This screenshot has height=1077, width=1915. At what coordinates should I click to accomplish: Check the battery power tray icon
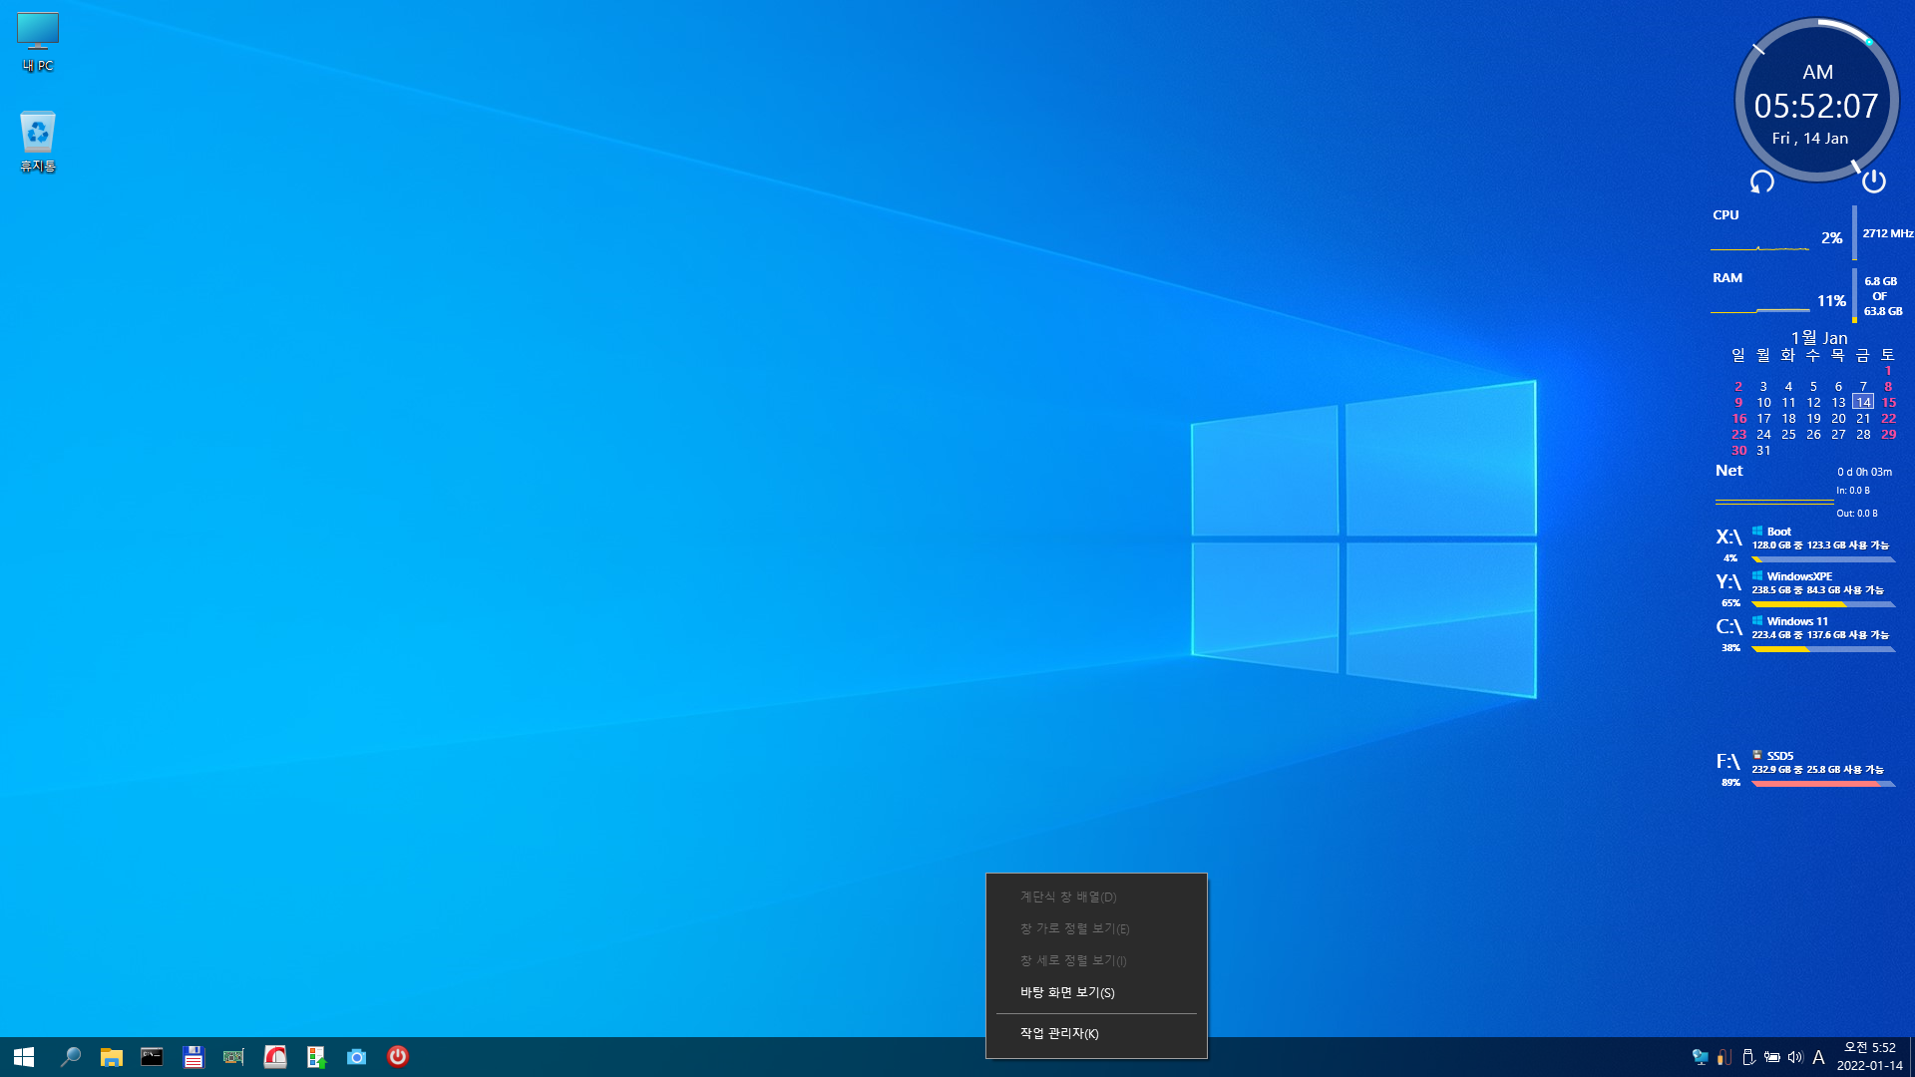click(x=1772, y=1057)
